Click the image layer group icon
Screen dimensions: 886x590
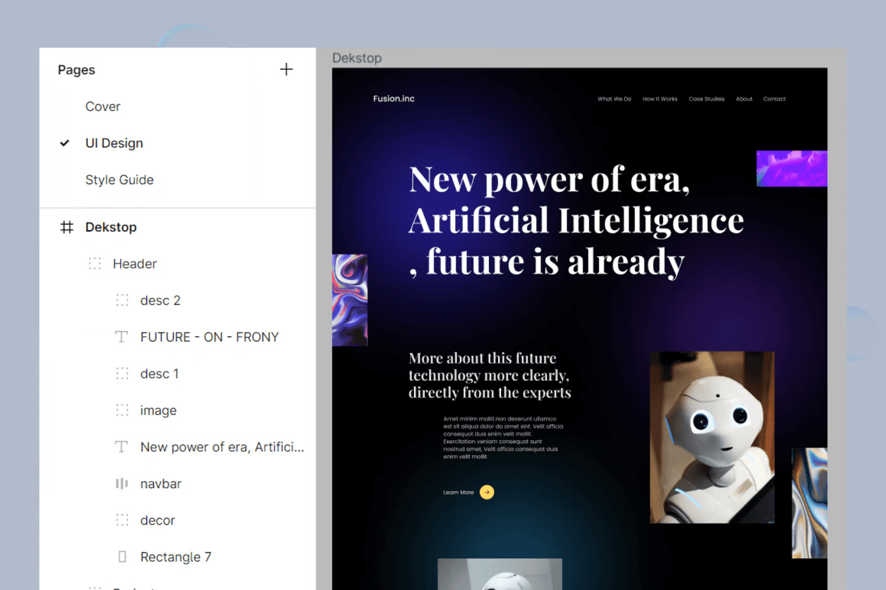[122, 410]
